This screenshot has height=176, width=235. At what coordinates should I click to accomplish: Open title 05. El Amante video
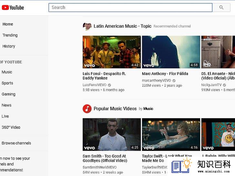[x=218, y=76]
